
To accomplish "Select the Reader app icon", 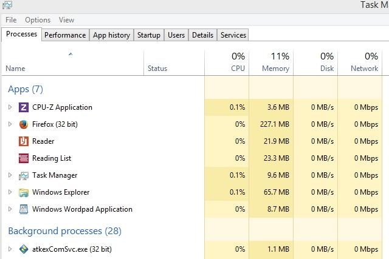I will (x=24, y=141).
